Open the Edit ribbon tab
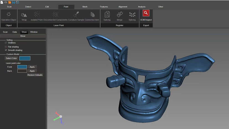Screen dimensions: 229x129 click(x=47, y=7)
